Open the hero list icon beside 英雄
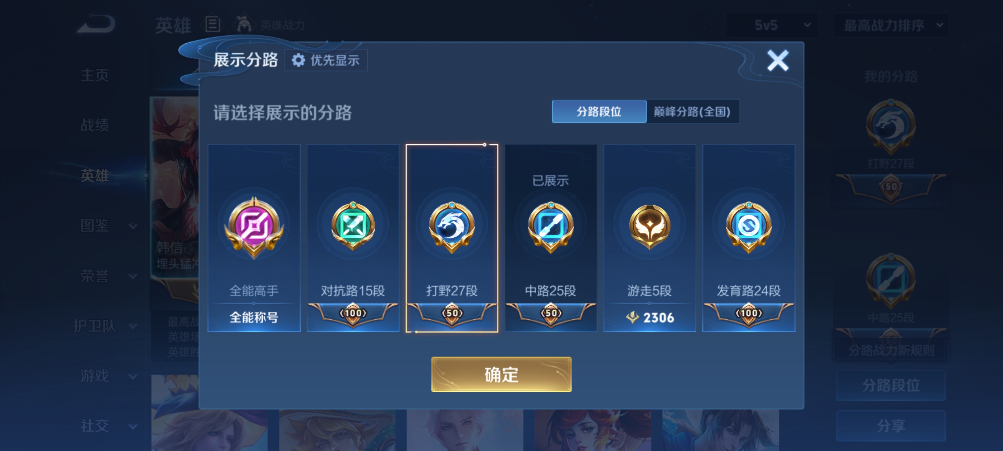Viewport: 1003px width, 451px height. click(x=212, y=24)
